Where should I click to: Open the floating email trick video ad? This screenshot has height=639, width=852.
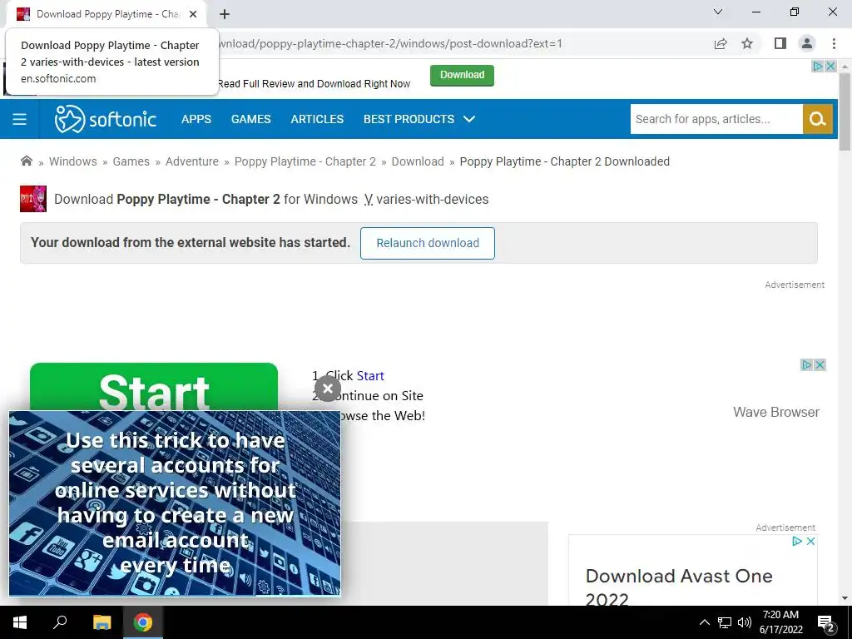point(175,503)
